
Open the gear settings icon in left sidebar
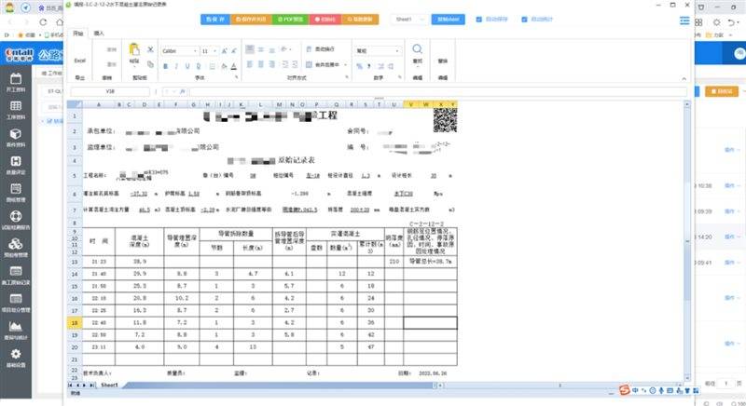pos(16,354)
